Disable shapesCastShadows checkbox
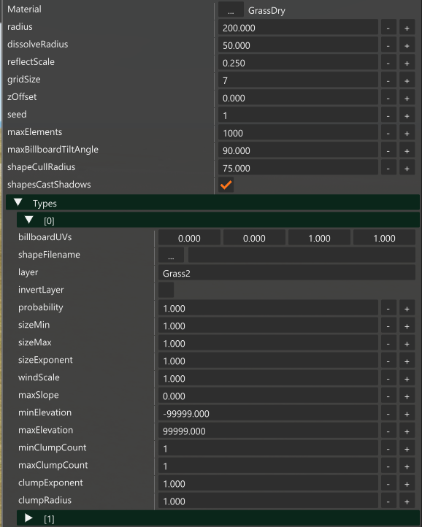Viewport: 422px width, 527px height. pos(226,185)
